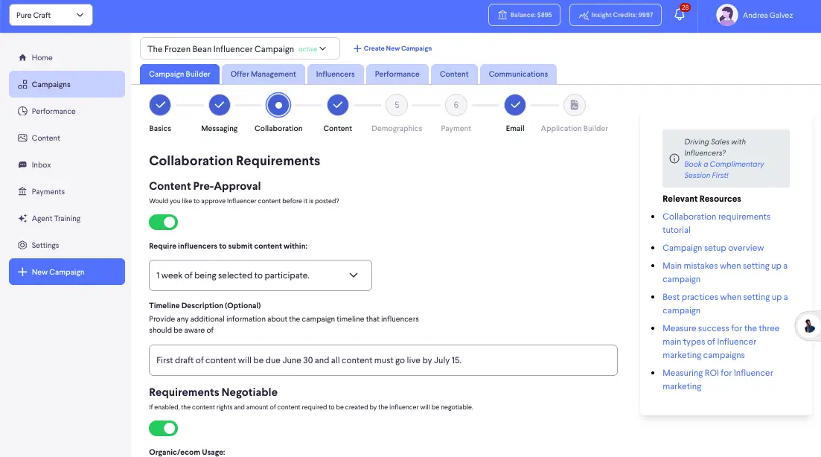Open the Communications tab

pos(518,74)
